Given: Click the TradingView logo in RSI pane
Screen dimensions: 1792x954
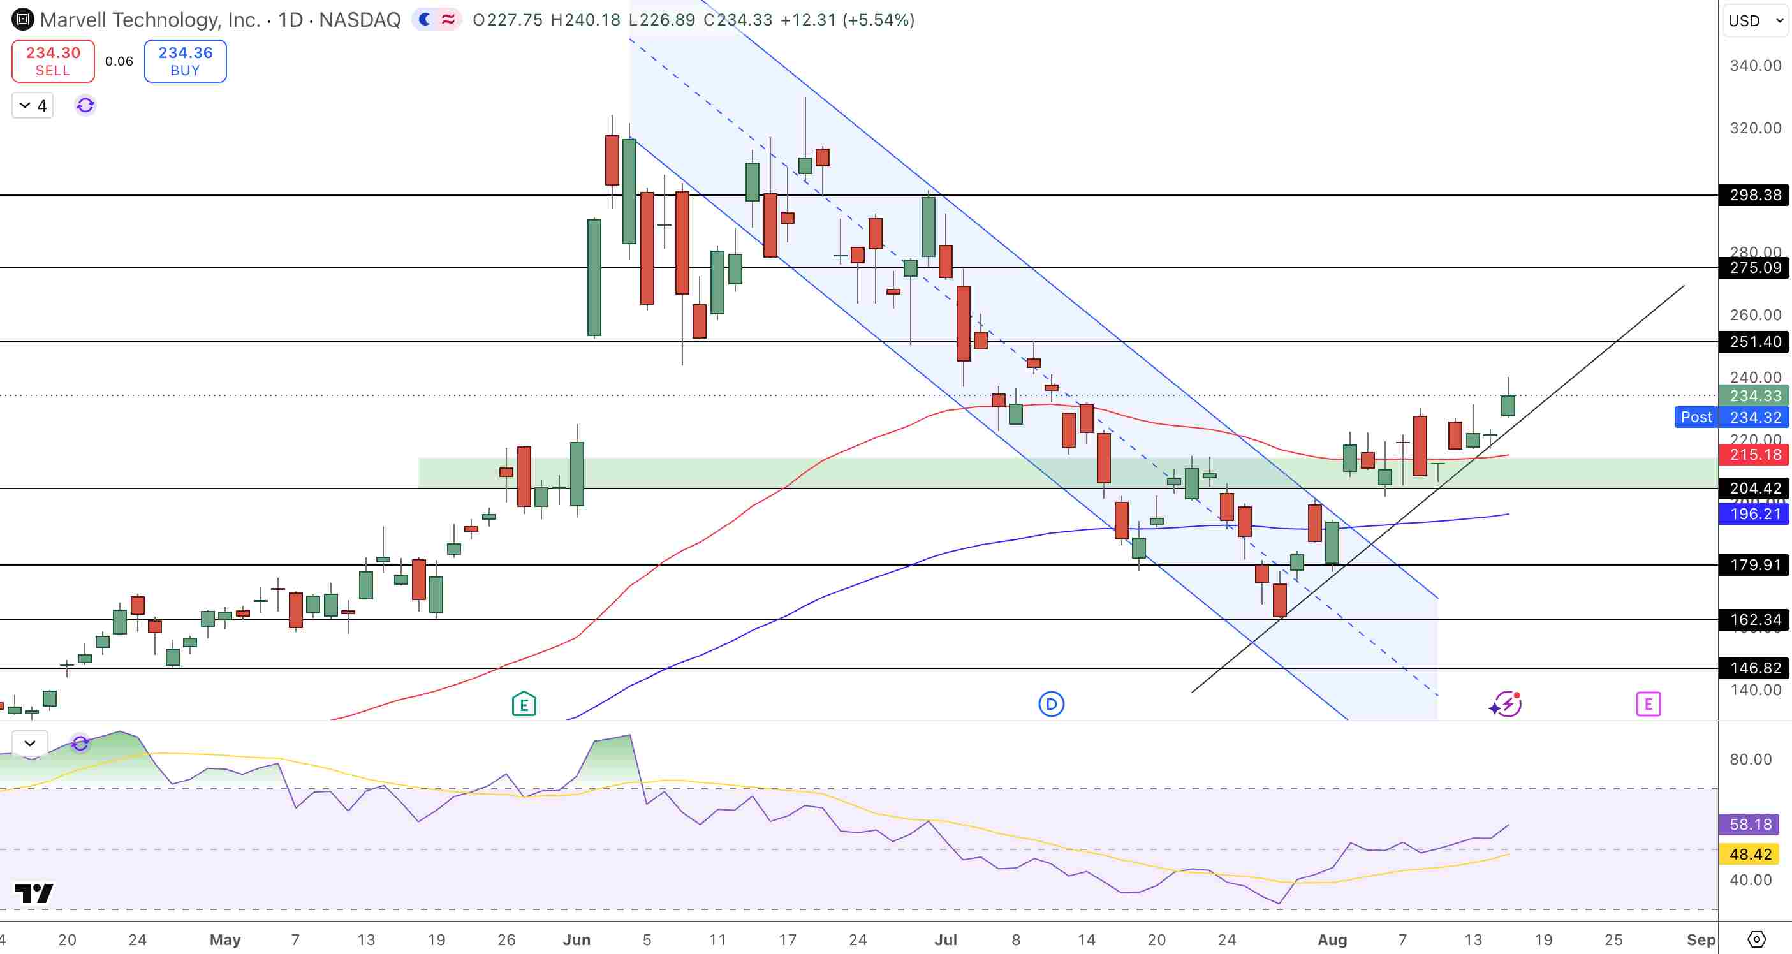Looking at the screenshot, I should click(x=34, y=893).
